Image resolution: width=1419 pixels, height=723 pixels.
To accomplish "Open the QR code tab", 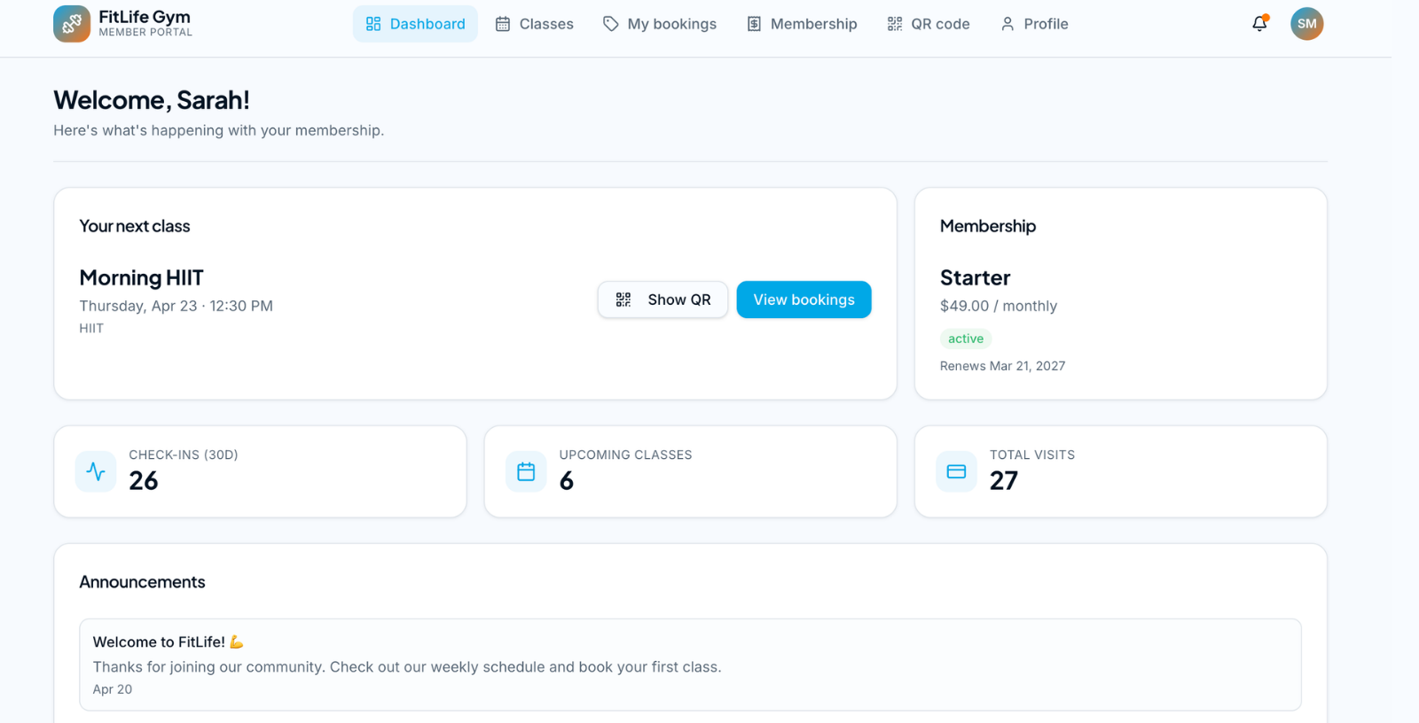I will pyautogui.click(x=929, y=24).
